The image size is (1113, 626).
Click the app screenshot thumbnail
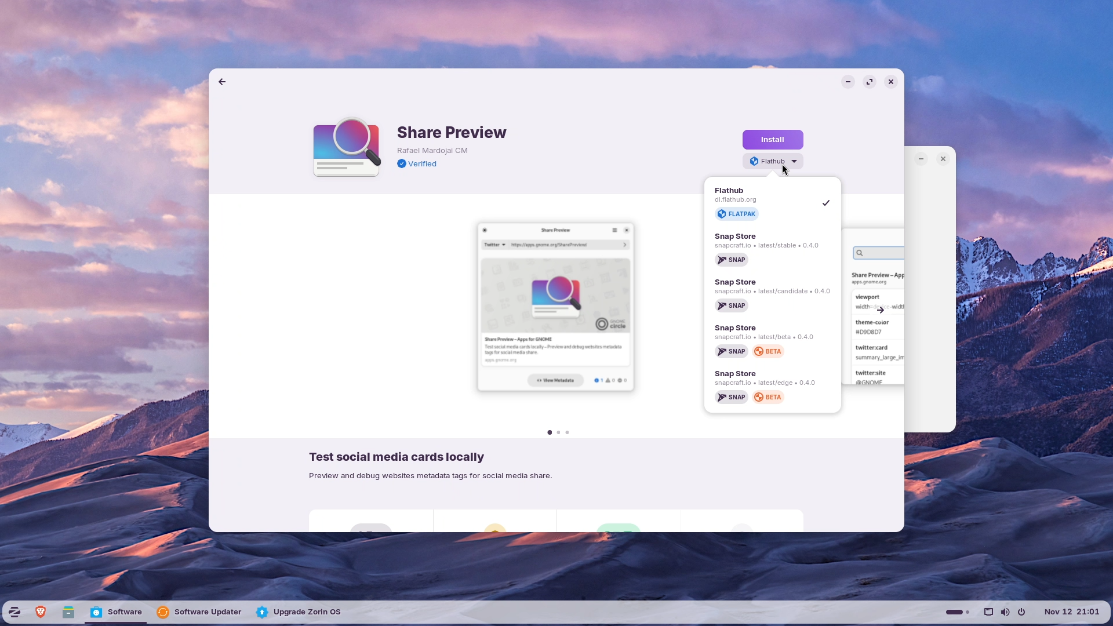point(555,307)
